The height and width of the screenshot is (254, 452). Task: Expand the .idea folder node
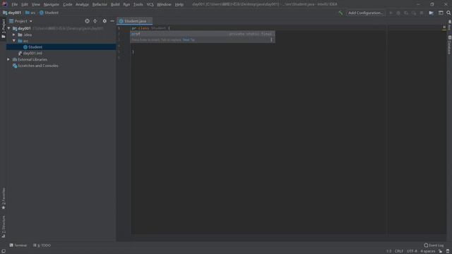coord(14,35)
